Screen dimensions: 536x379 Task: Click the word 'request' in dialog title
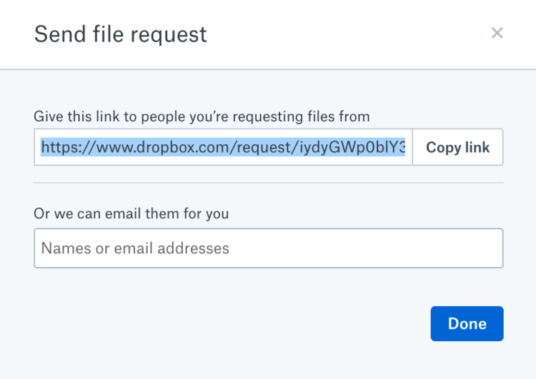click(169, 36)
